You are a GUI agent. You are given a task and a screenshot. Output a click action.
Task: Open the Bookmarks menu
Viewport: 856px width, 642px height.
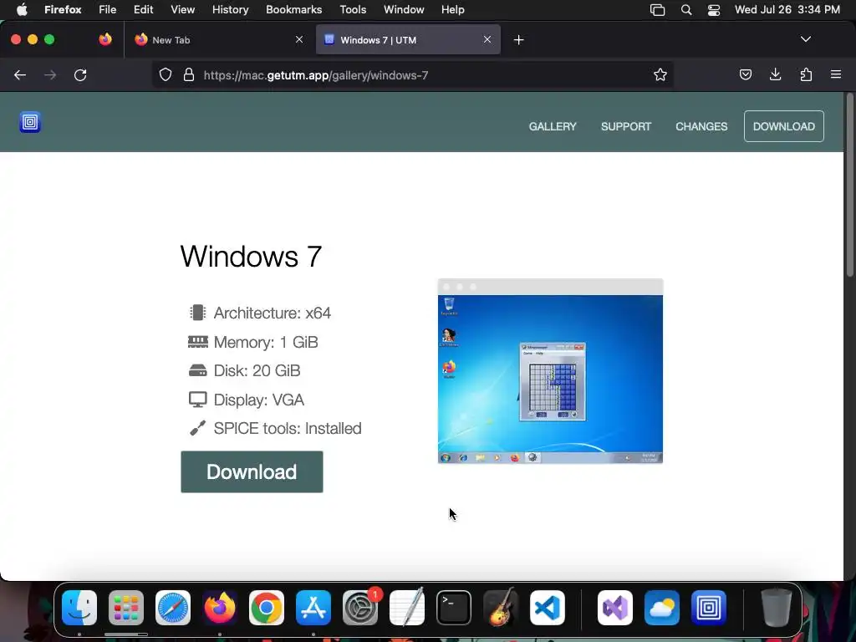point(293,10)
